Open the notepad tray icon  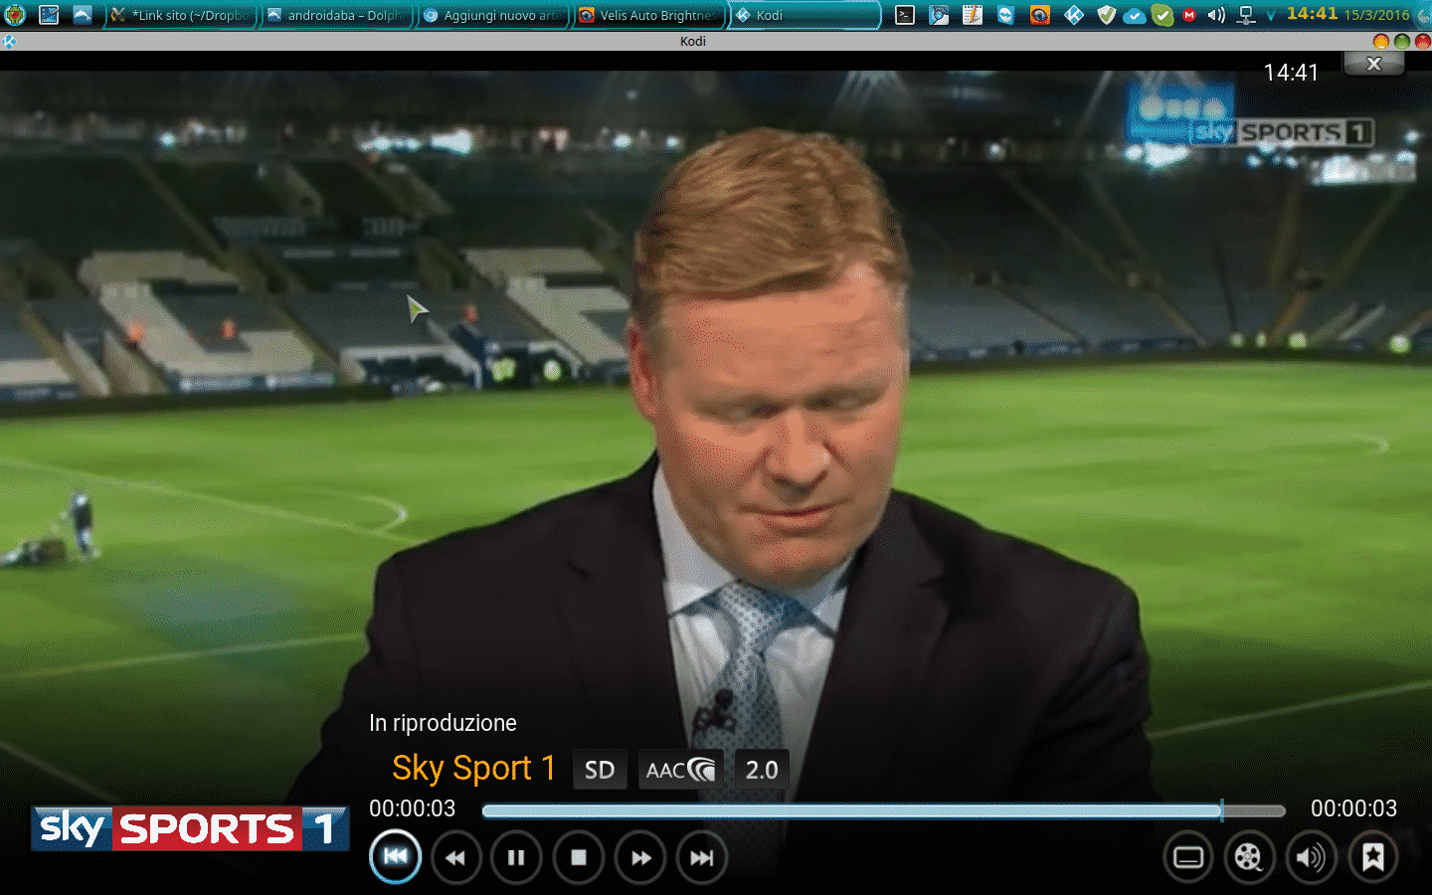coord(973,15)
